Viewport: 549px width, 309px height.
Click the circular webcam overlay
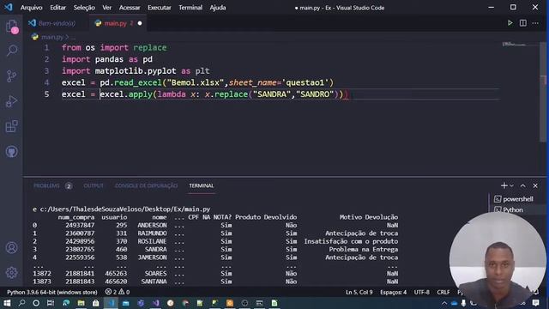tap(498, 260)
